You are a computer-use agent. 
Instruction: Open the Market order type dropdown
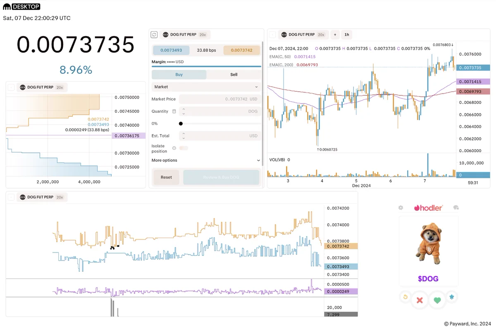206,87
